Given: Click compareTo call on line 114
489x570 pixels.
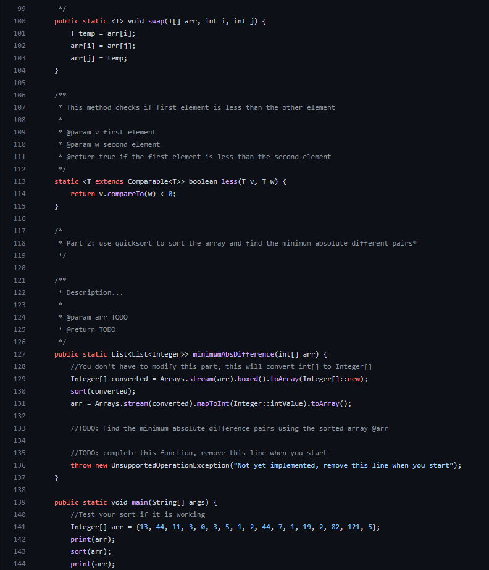Looking at the screenshot, I should [x=125, y=194].
